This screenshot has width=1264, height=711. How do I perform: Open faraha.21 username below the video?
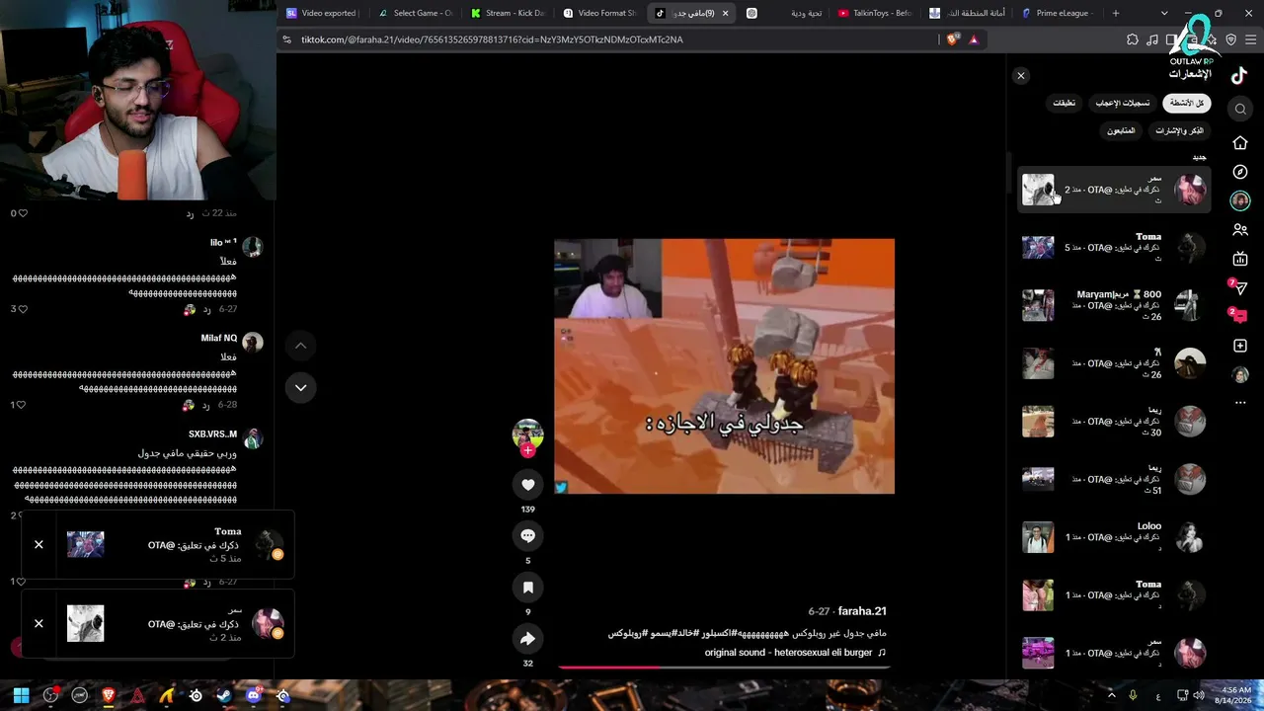(x=862, y=611)
